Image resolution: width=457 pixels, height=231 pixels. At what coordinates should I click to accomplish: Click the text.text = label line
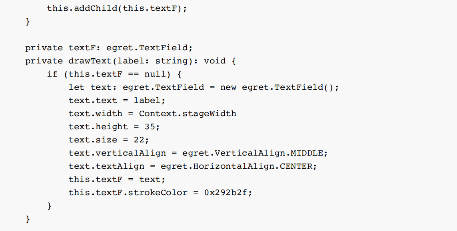tap(117, 101)
